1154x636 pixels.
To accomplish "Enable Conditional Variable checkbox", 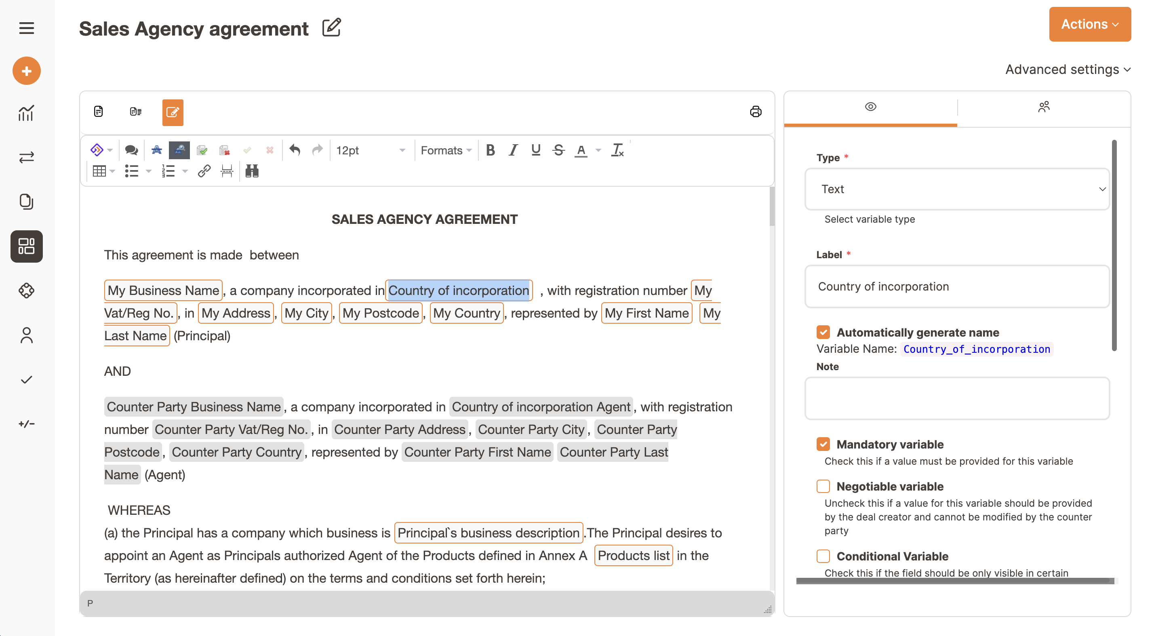I will [x=823, y=556].
